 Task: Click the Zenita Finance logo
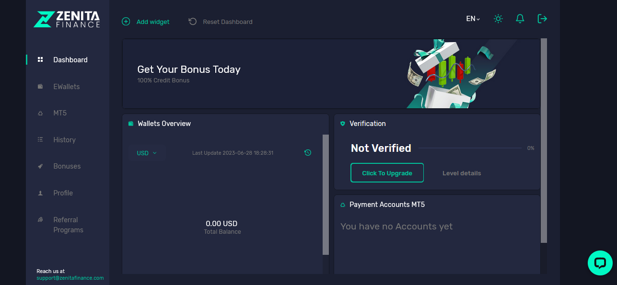tap(67, 19)
